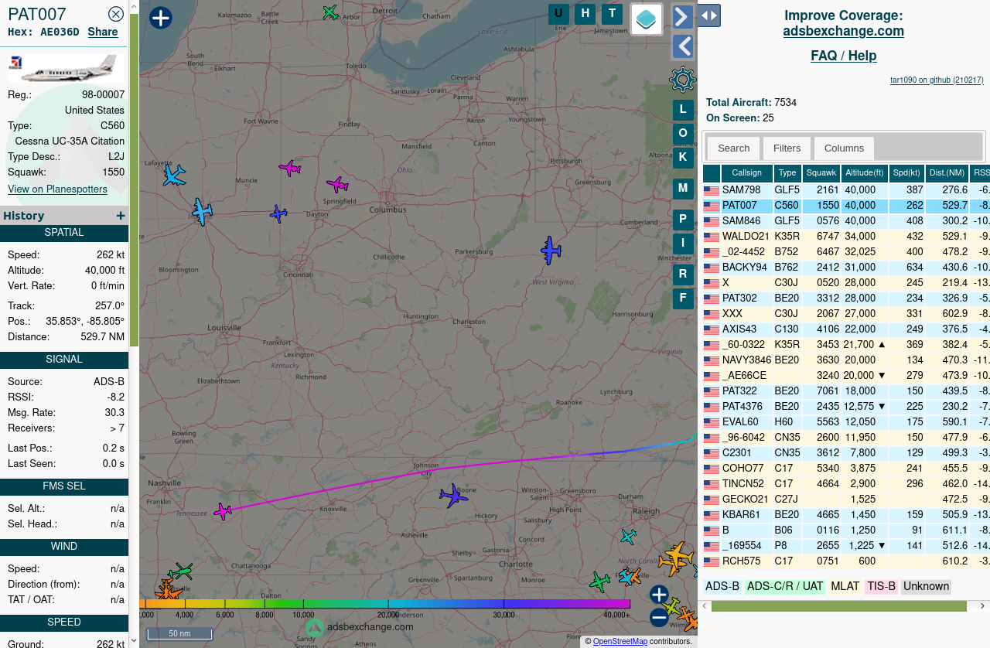
Task: Click the magenta plane icon above Springfield
Action: (337, 184)
